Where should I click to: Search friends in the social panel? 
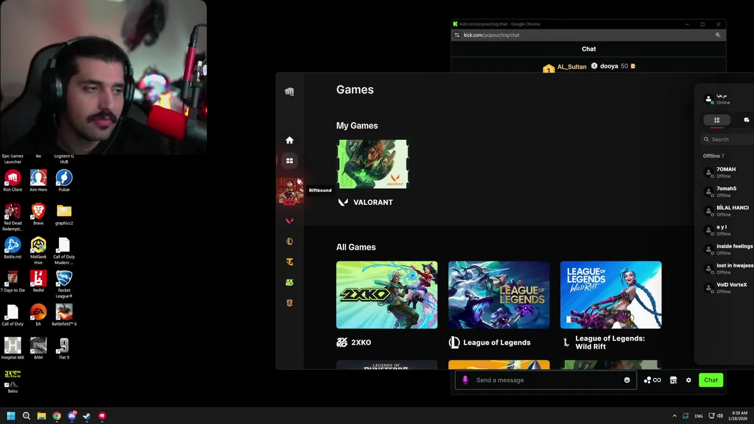tap(728, 140)
